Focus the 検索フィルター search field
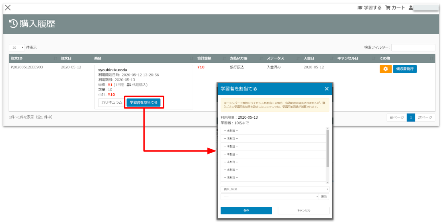 click(413, 47)
